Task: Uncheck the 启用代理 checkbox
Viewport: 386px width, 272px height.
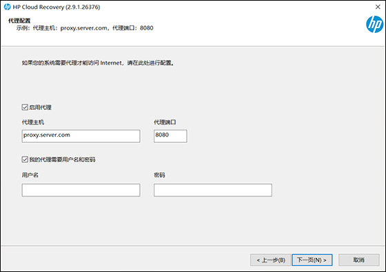Action: [25, 107]
